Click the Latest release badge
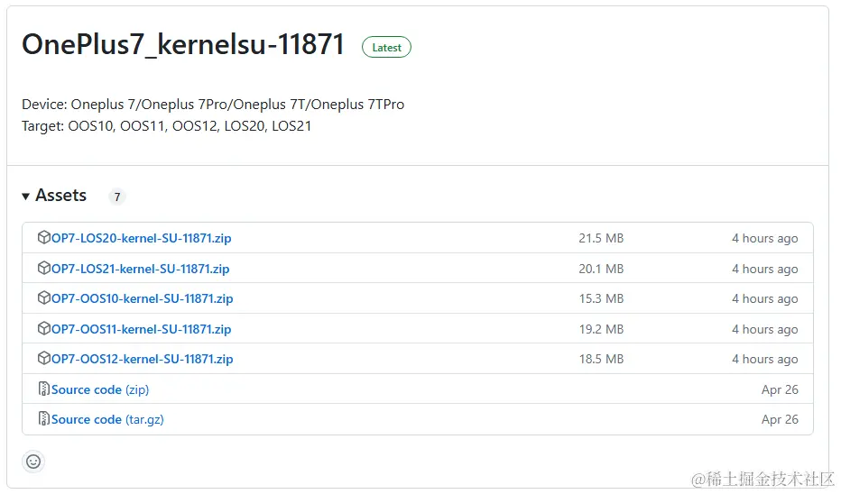The image size is (841, 494). pos(387,47)
